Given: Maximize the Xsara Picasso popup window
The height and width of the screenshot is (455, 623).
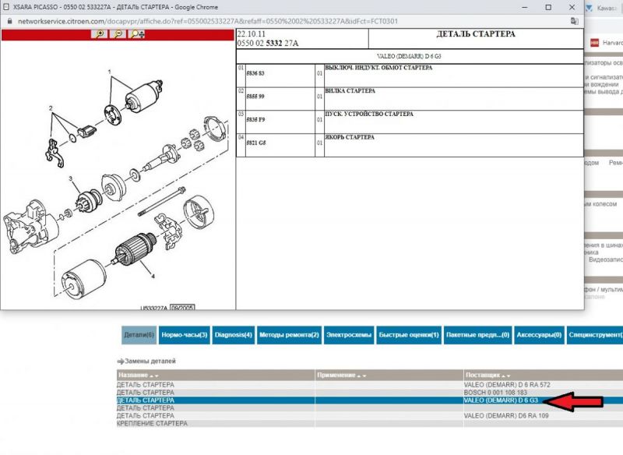Looking at the screenshot, I should 548,7.
